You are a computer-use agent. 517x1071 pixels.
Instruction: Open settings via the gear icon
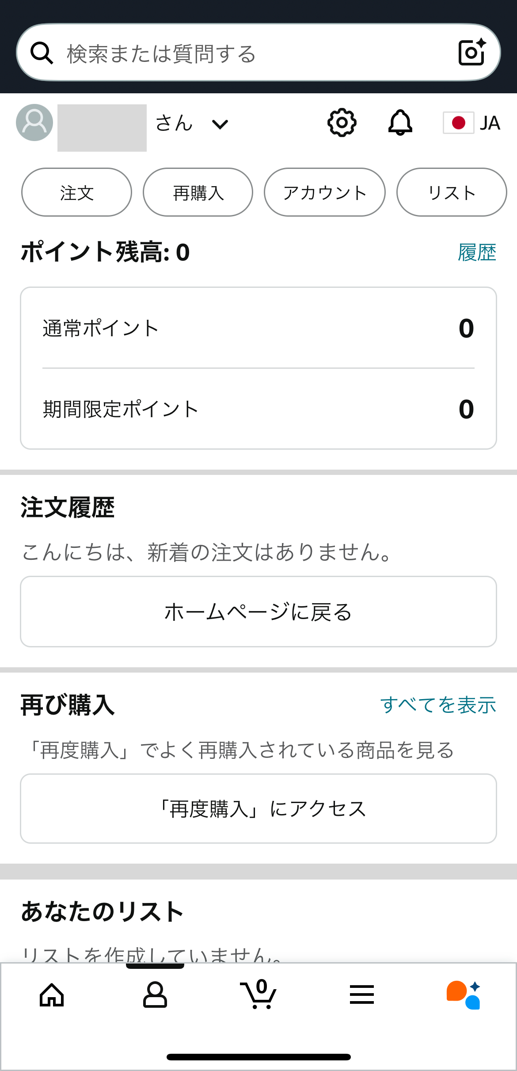click(x=342, y=122)
